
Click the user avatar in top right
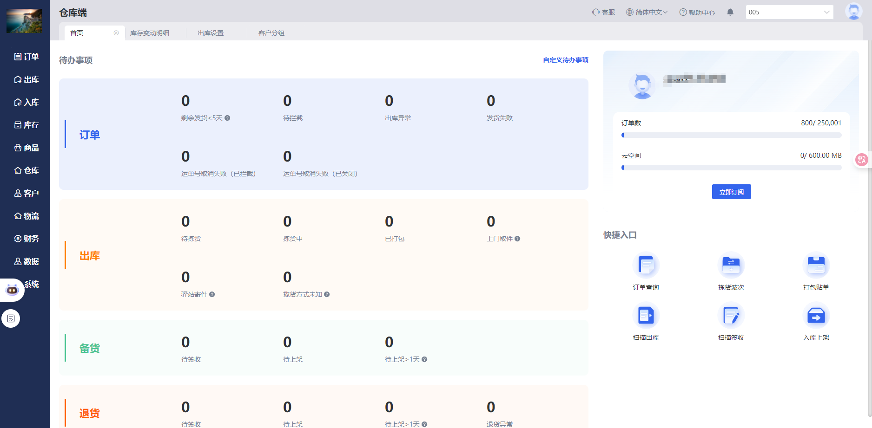coord(853,11)
